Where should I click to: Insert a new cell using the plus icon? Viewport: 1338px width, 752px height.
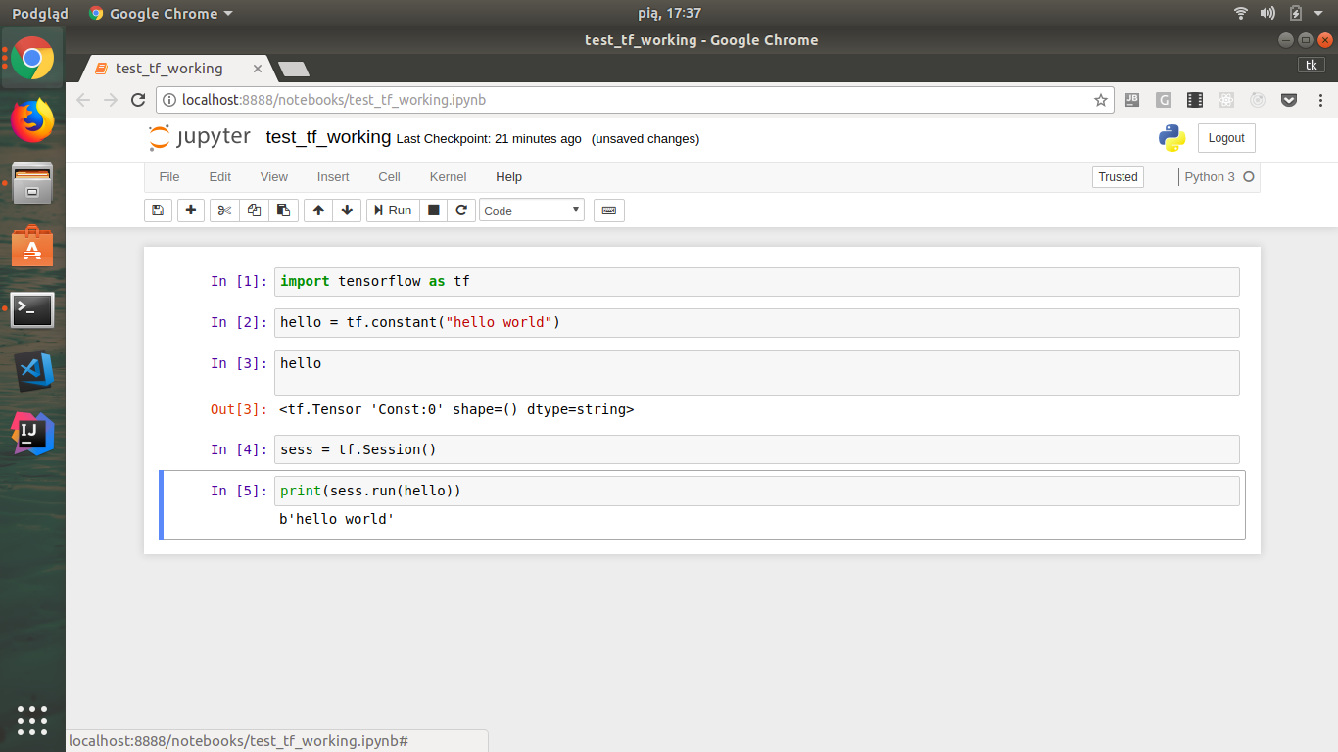click(190, 210)
